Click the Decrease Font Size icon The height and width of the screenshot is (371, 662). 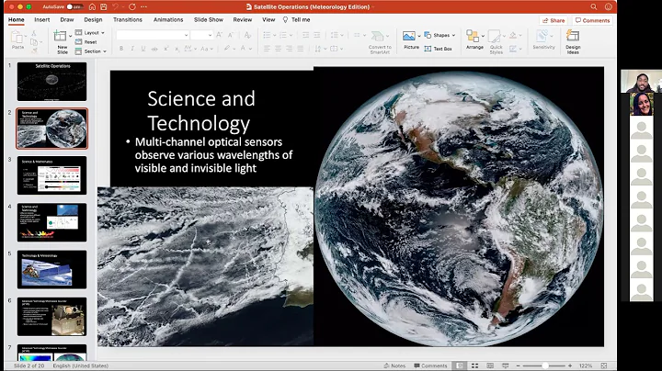pos(231,35)
